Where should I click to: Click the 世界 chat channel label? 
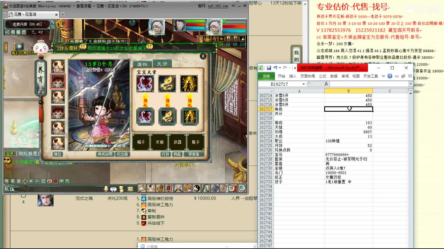coord(10,154)
